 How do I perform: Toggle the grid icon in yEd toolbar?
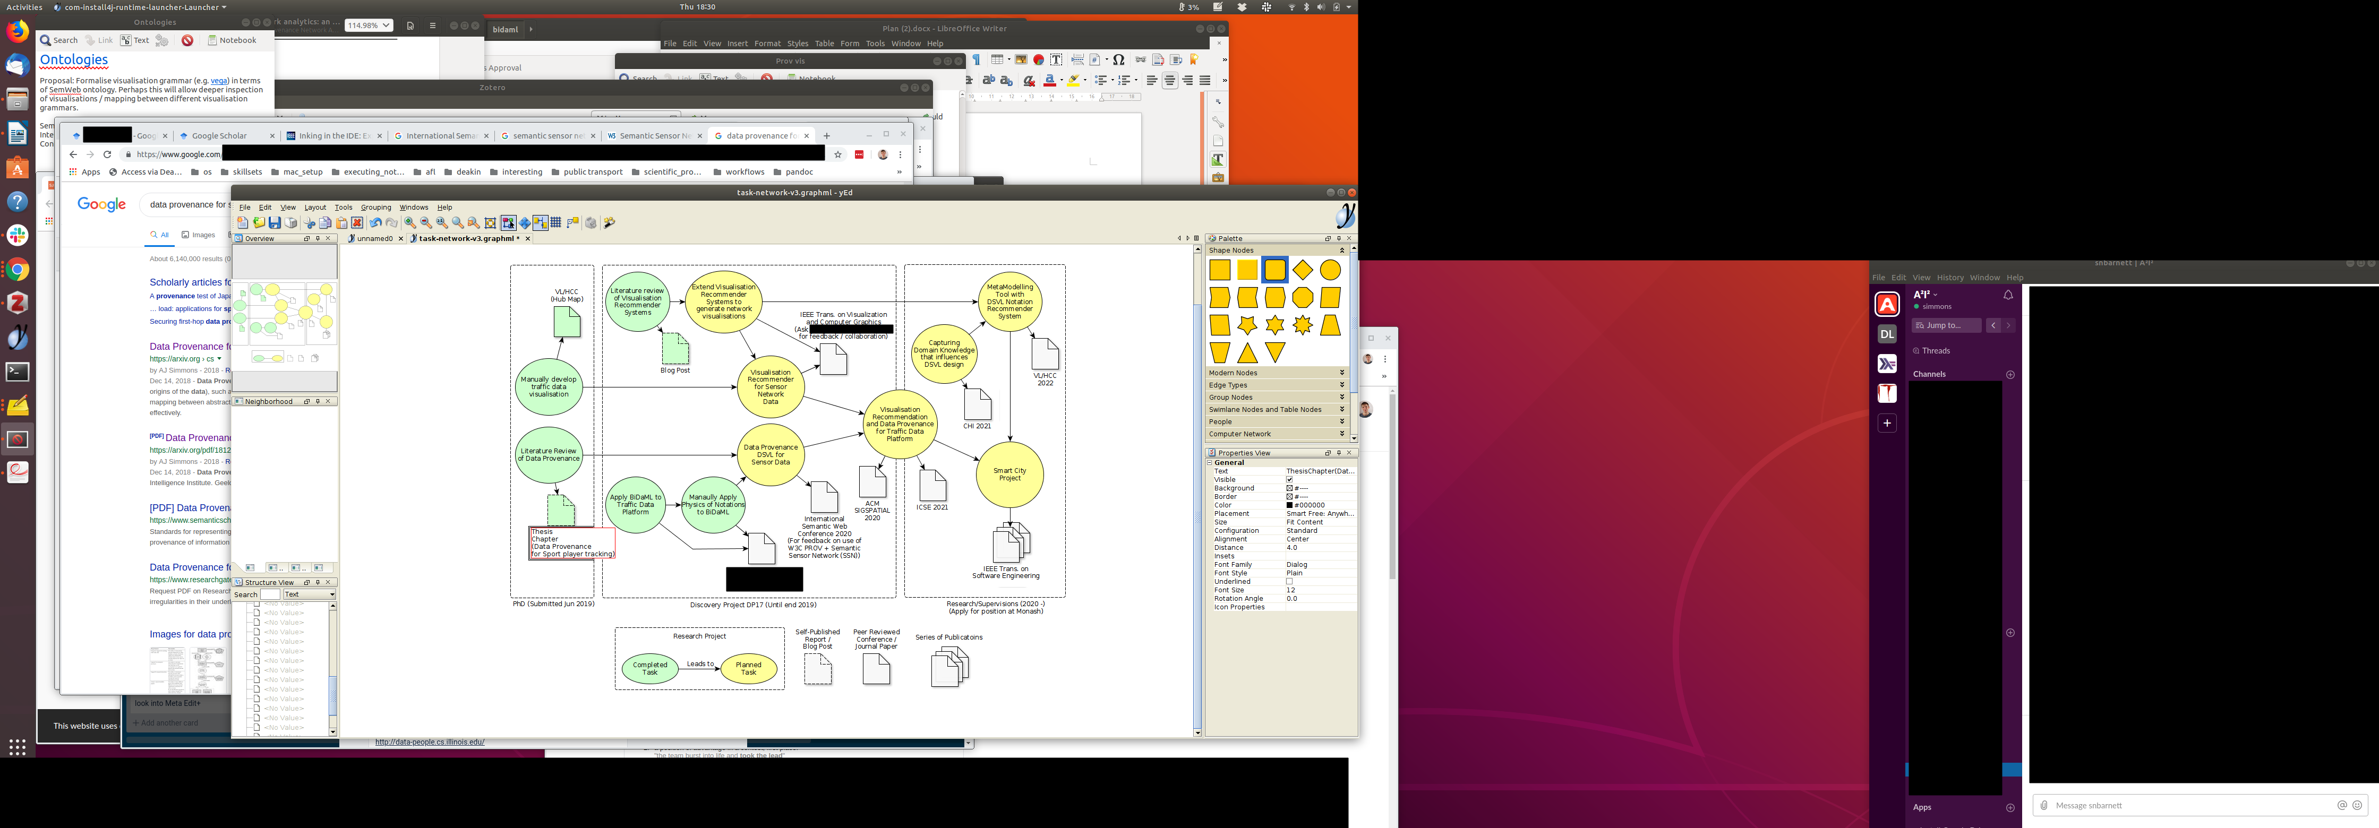(x=556, y=222)
